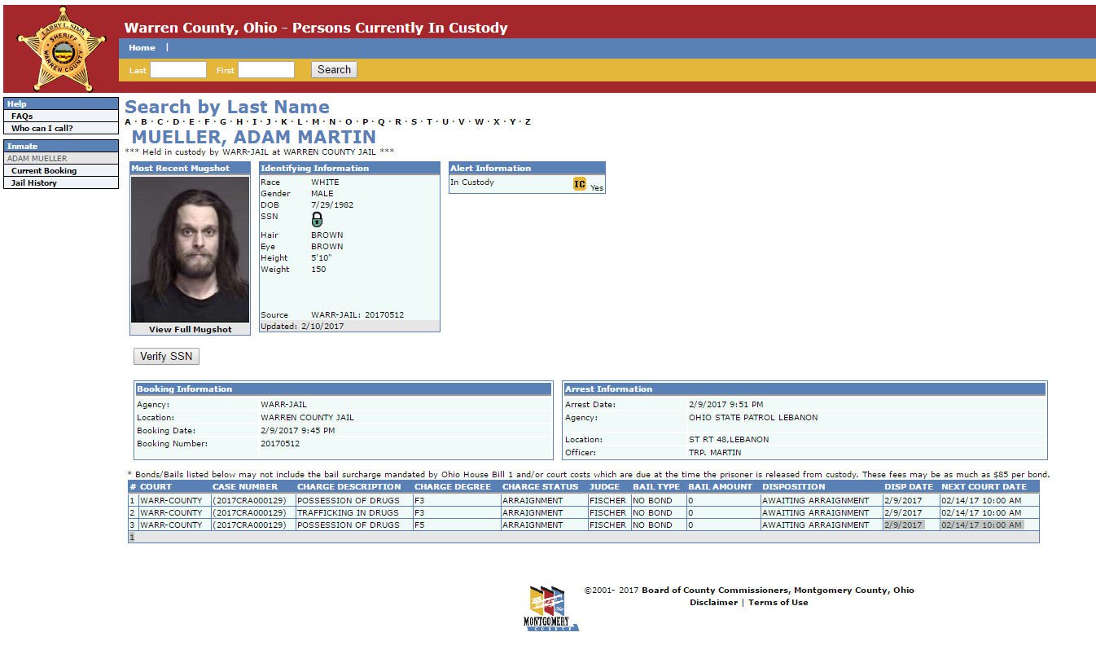Open the View Full Mugshot link

190,330
